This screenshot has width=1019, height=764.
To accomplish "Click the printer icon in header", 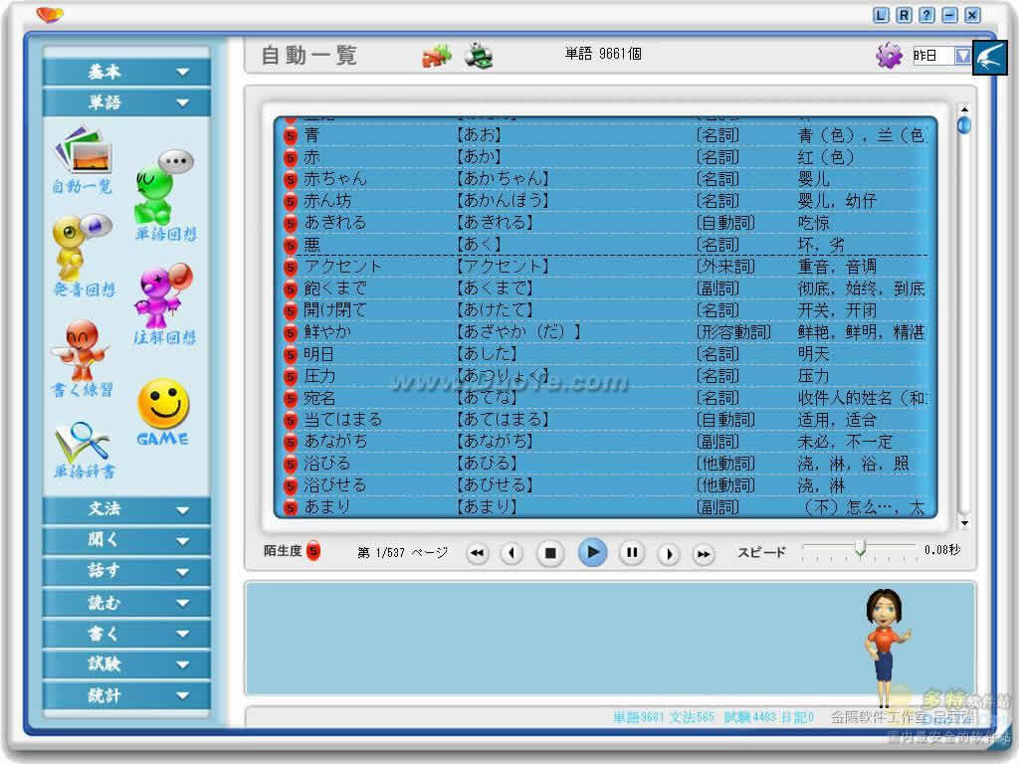I will (x=479, y=56).
